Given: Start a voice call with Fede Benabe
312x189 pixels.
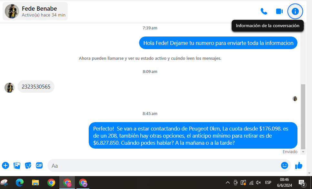Looking at the screenshot, I should coord(264,11).
